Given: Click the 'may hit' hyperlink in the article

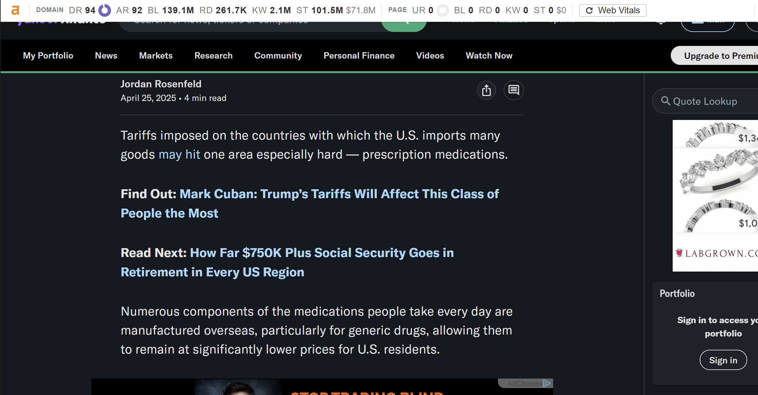Looking at the screenshot, I should tap(179, 154).
